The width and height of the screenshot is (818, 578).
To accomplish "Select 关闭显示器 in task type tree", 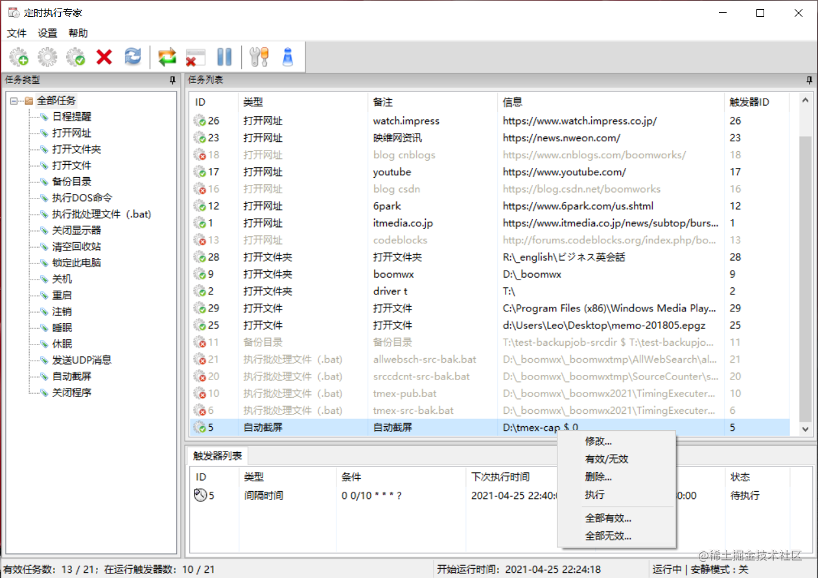I will coord(76,230).
